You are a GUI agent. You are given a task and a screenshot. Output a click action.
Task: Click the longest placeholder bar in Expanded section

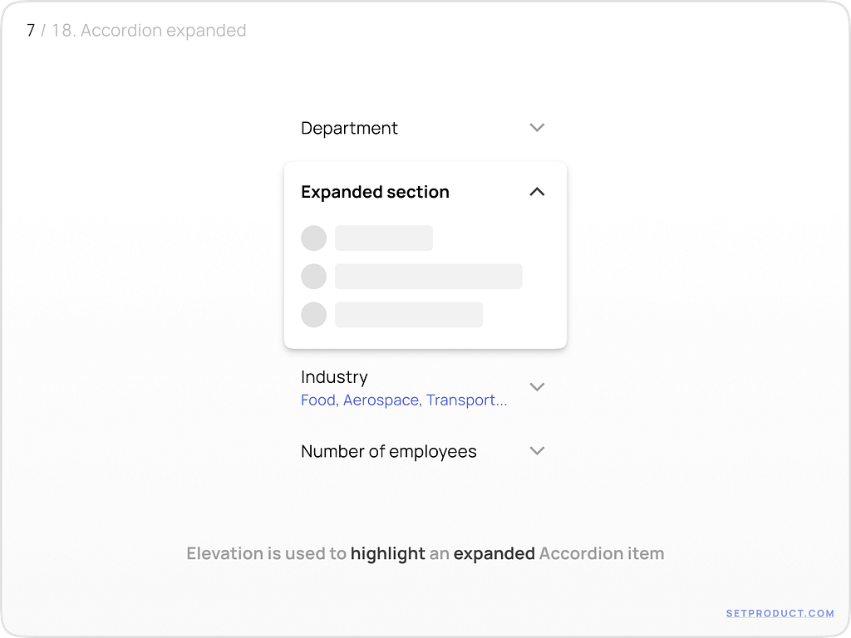tap(428, 277)
